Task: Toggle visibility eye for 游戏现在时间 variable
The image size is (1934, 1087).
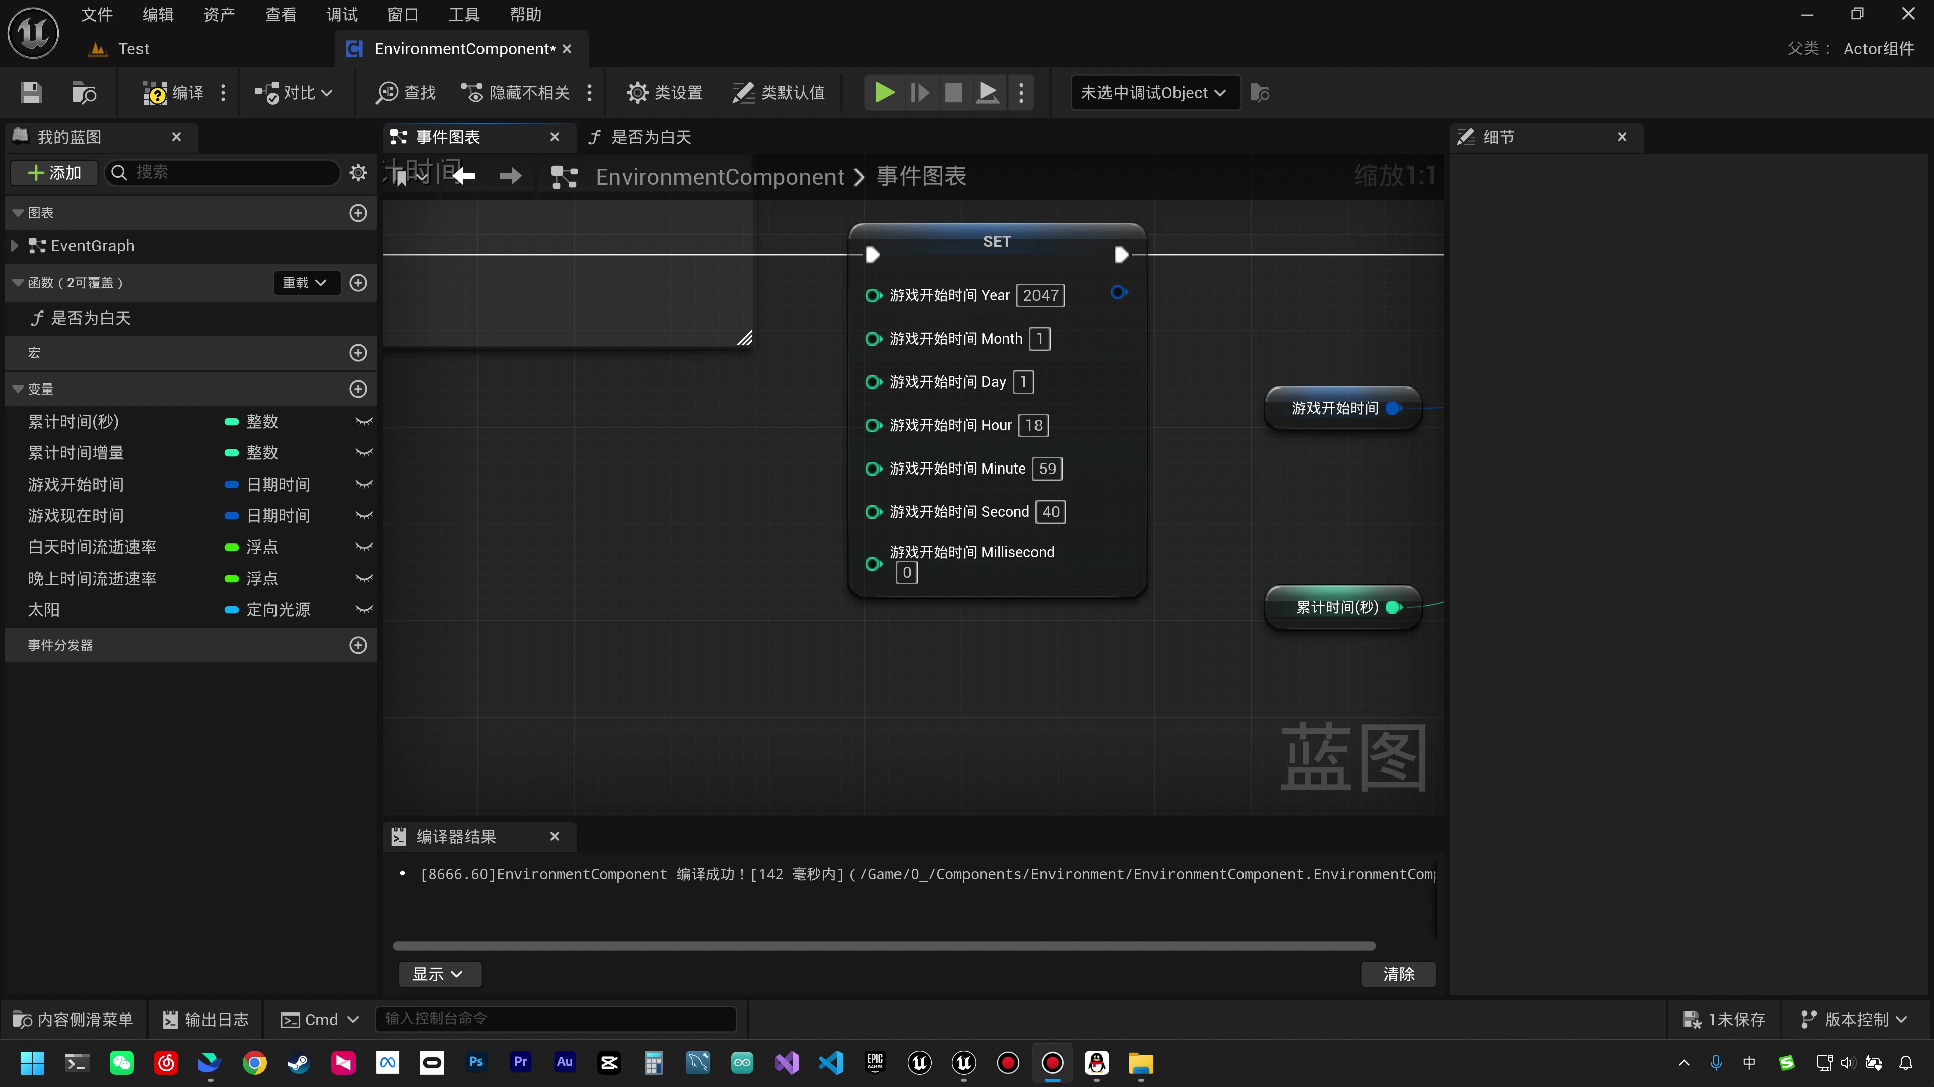Action: 364,516
